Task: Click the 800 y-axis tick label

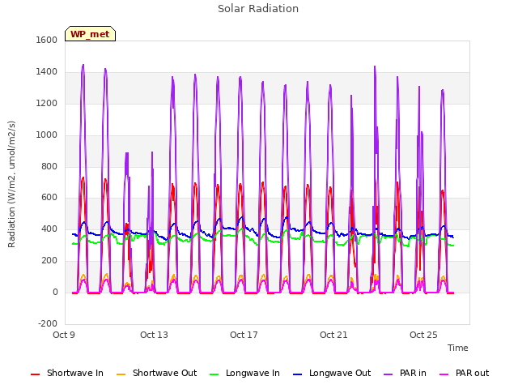Action: 49,167
